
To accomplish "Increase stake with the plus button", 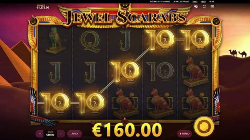I will (61, 134).
